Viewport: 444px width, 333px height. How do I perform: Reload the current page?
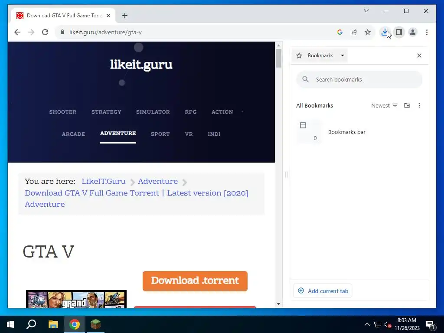45,32
